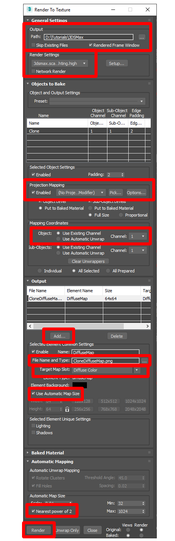Image resolution: width=175 pixels, height=541 pixels.
Task: Enable Network Render checkbox
Action: 33,71
